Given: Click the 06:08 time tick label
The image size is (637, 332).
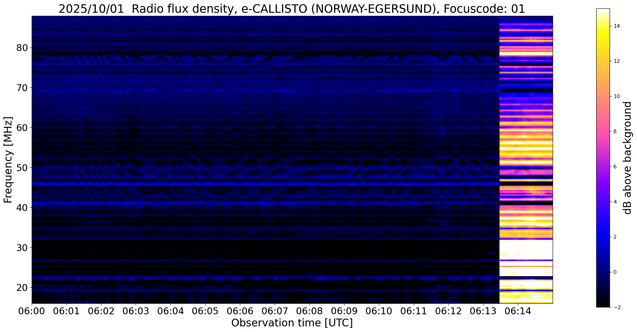Looking at the screenshot, I should coord(310,312).
